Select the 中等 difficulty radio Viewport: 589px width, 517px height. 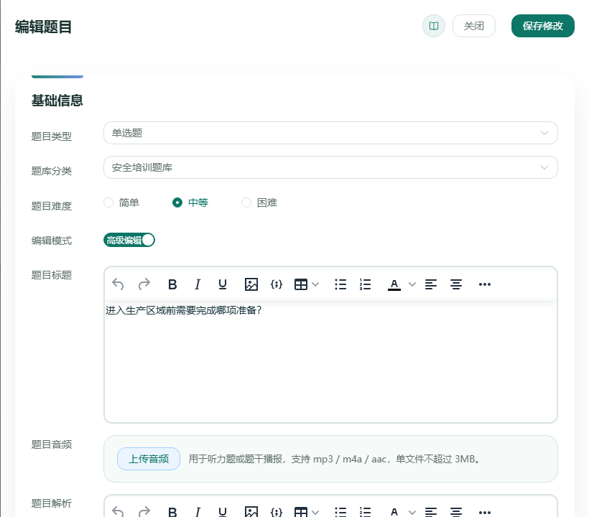(x=177, y=202)
